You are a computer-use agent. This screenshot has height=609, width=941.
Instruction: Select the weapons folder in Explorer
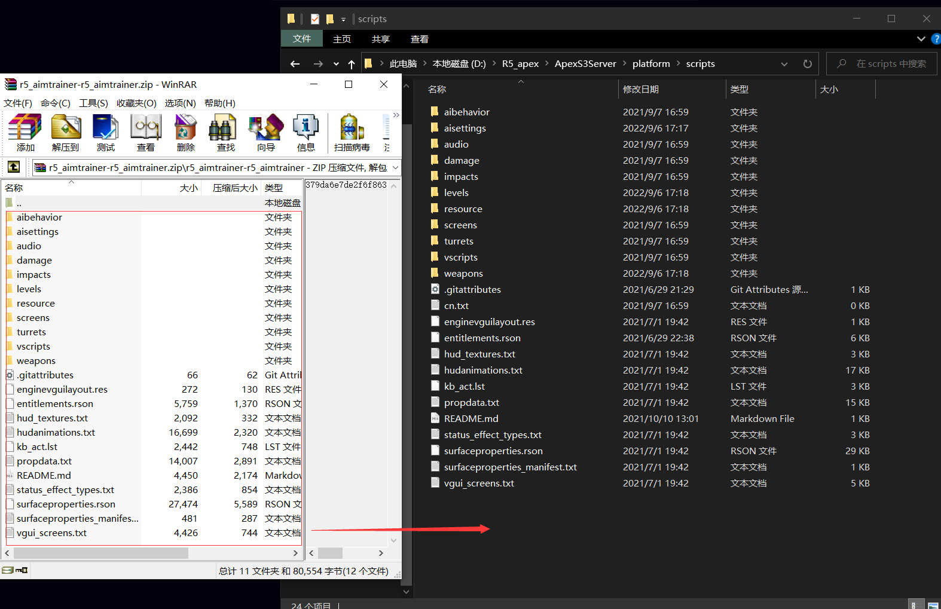tap(463, 274)
